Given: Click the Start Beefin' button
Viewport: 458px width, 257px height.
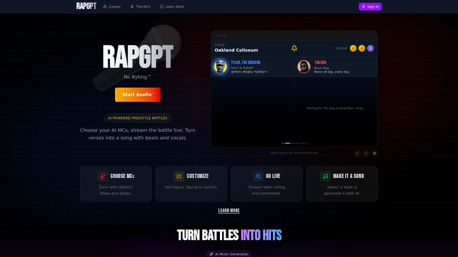Looking at the screenshot, I should point(137,95).
